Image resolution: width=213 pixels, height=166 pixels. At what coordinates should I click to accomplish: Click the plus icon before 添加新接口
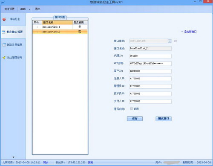click(182, 32)
